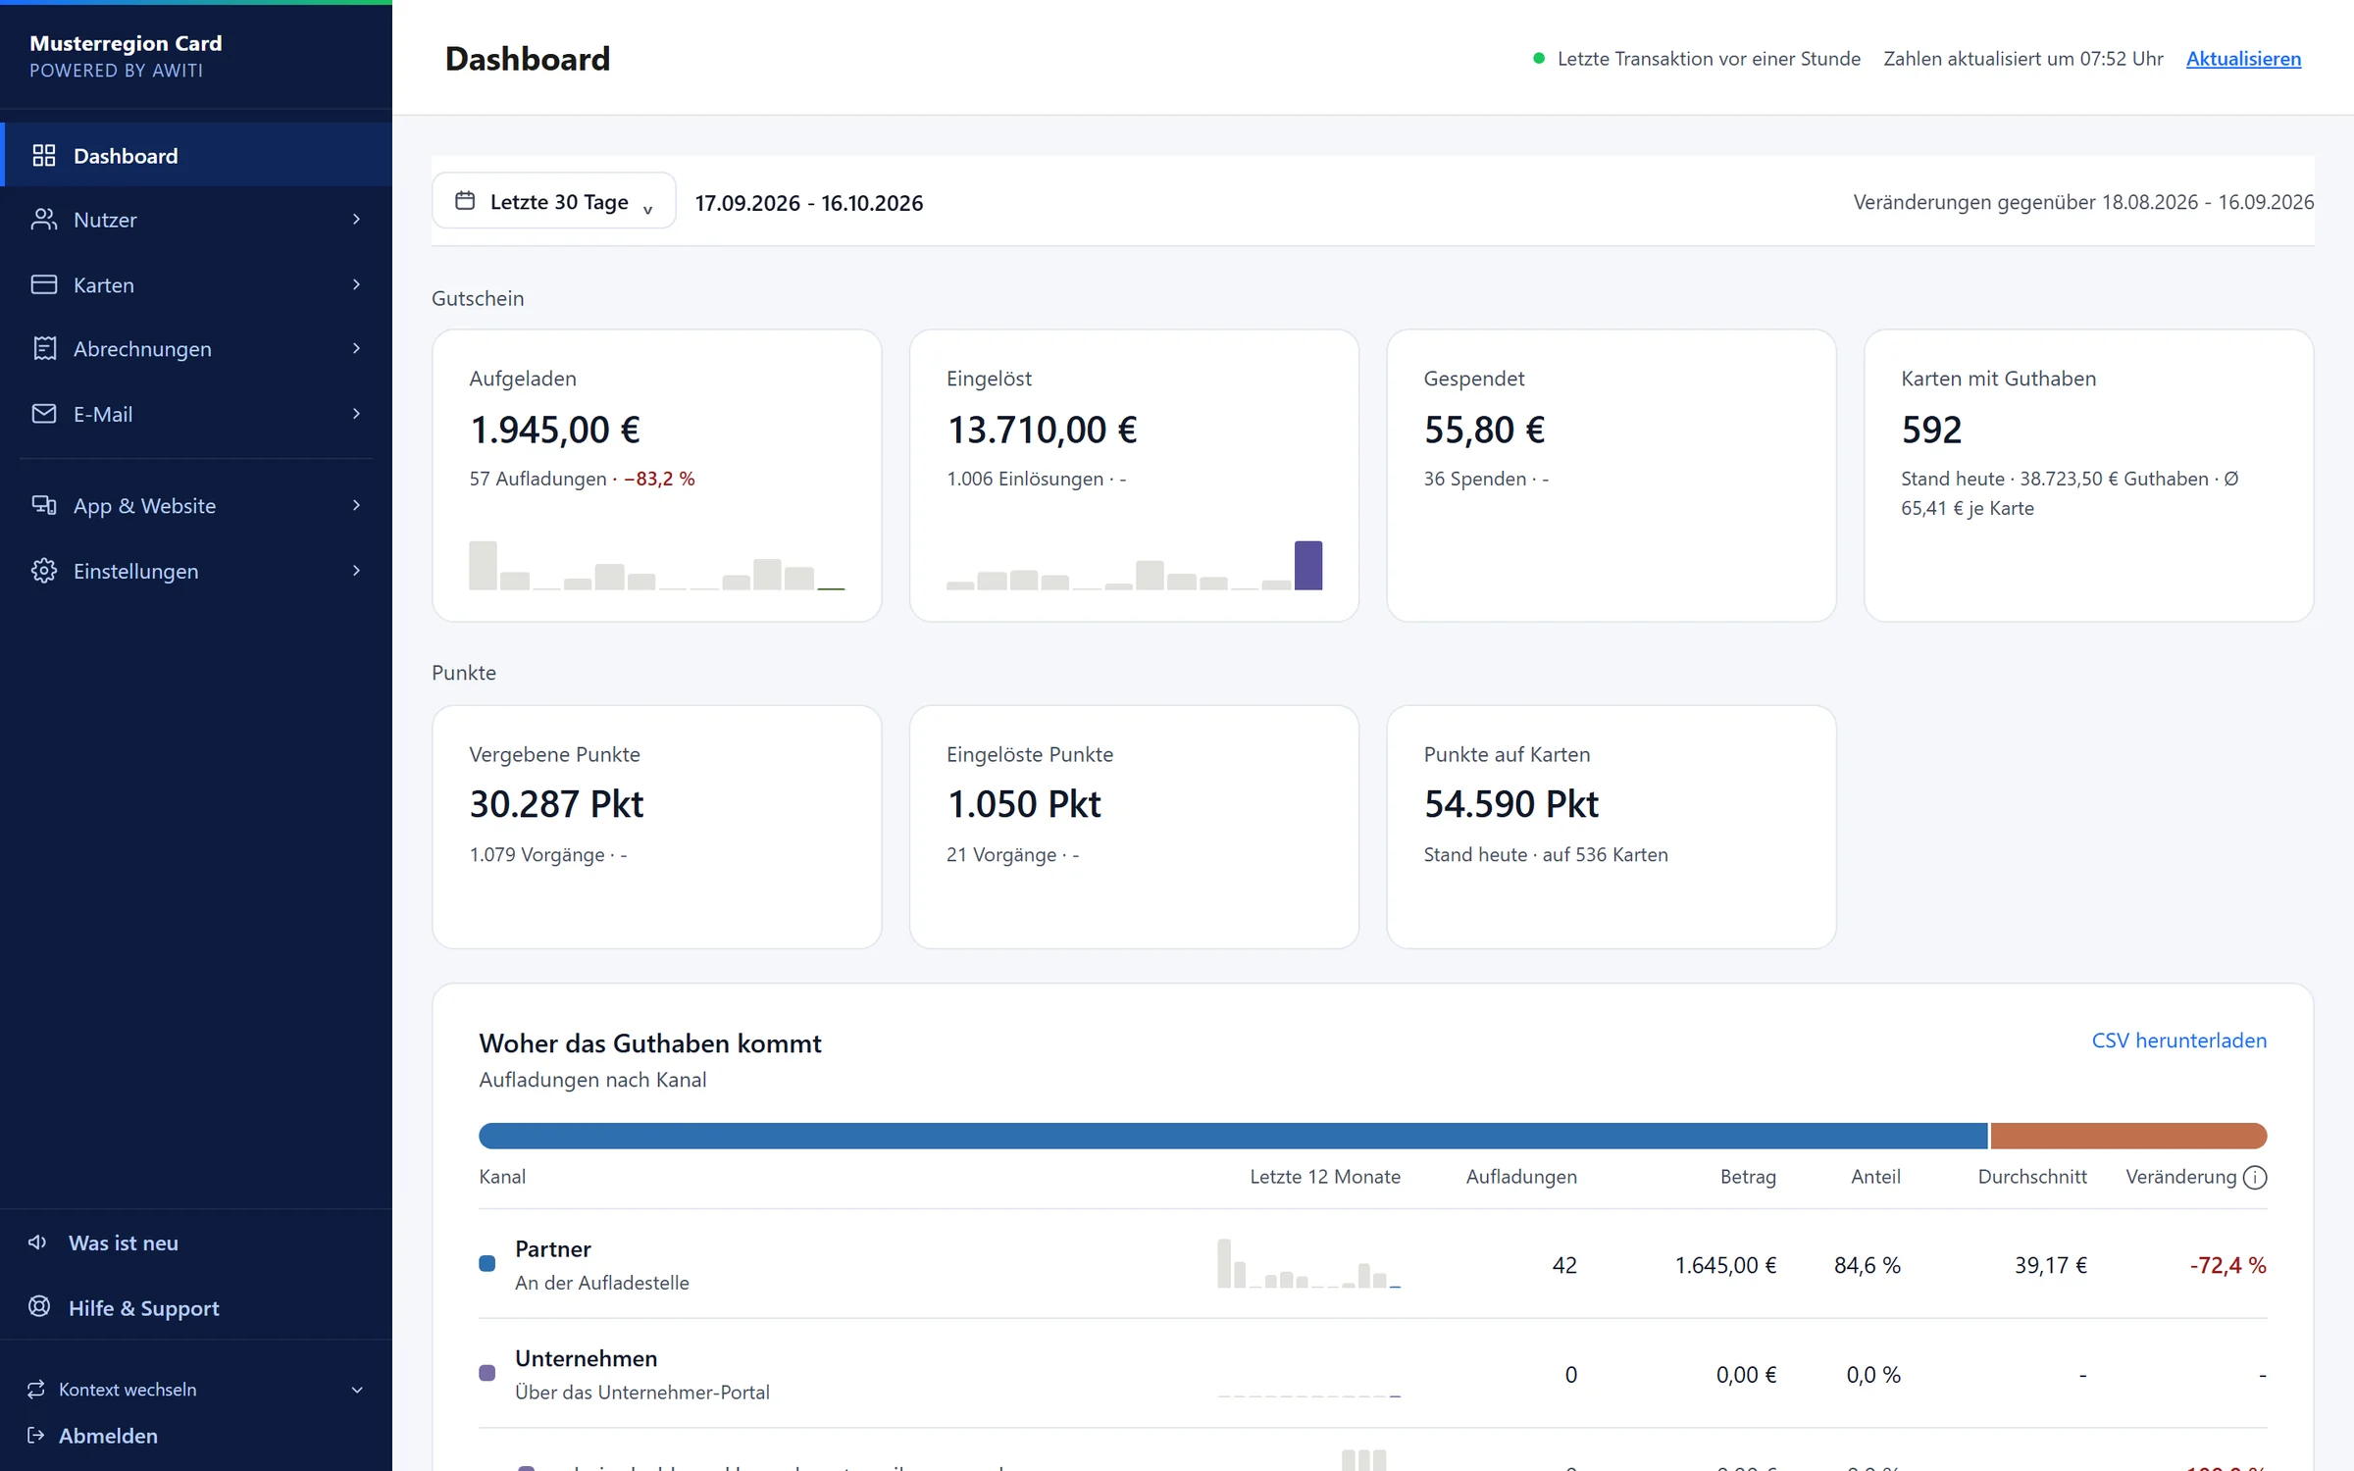This screenshot has height=1471, width=2354.
Task: Click the orange segment of channel bar
Action: [2128, 1136]
